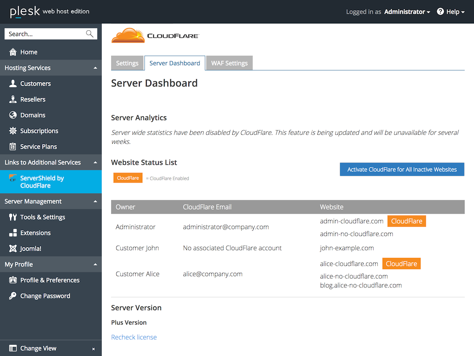This screenshot has height=356, width=474.
Task: Click the Recheck license link
Action: 134,337
